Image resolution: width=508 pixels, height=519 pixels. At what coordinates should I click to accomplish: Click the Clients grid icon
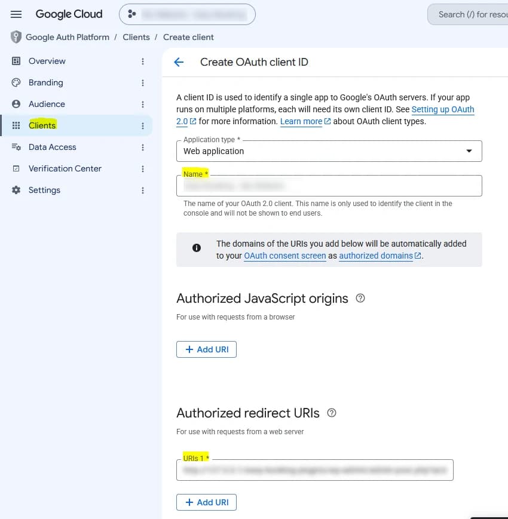(x=16, y=125)
